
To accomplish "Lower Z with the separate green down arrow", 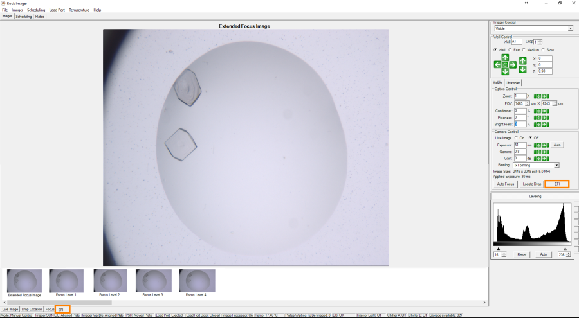I will (522, 69).
